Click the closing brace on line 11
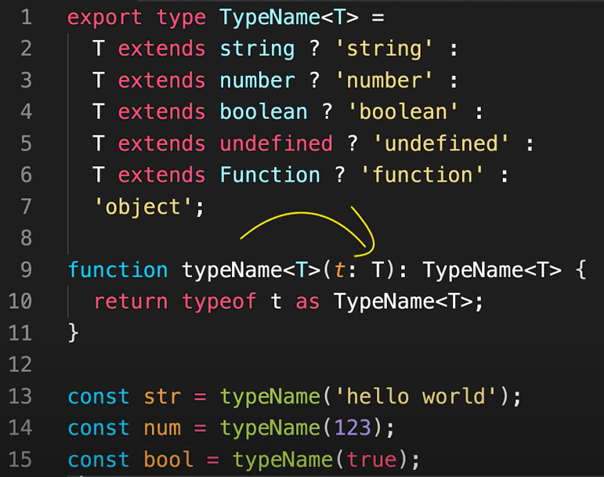This screenshot has width=604, height=477. tap(74, 333)
